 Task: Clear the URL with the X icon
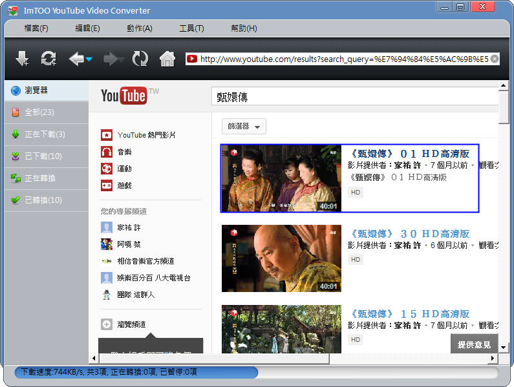(x=495, y=59)
